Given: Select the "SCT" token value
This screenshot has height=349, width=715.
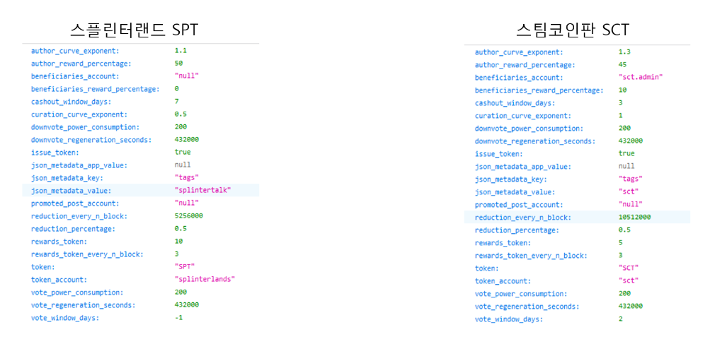Looking at the screenshot, I should point(629,268).
